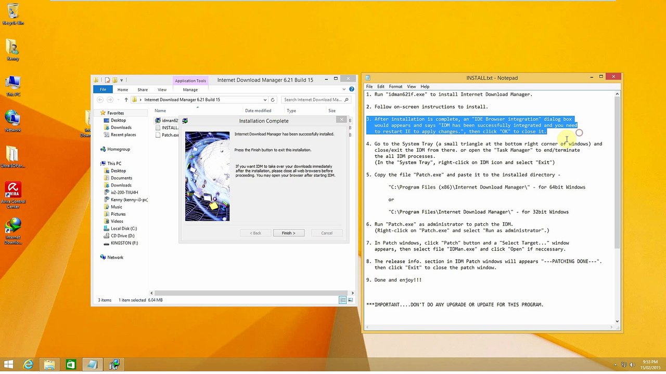This screenshot has width=666, height=374.
Task: Switch Explorer to large icons view
Action: [350, 300]
